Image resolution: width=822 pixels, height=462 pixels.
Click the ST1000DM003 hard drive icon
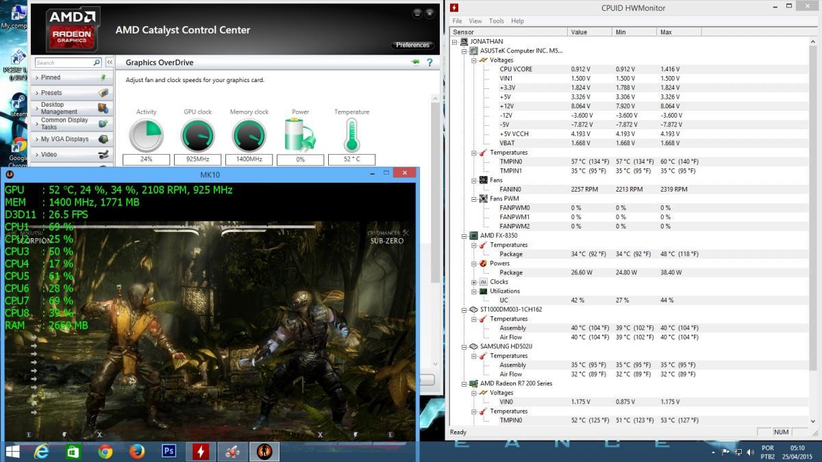[473, 309]
